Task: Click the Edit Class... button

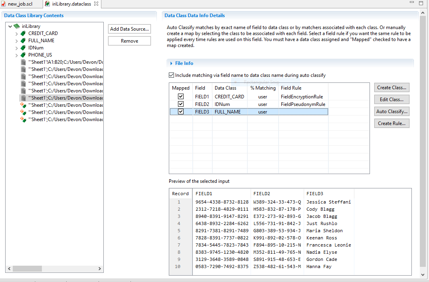Action: 391,100
